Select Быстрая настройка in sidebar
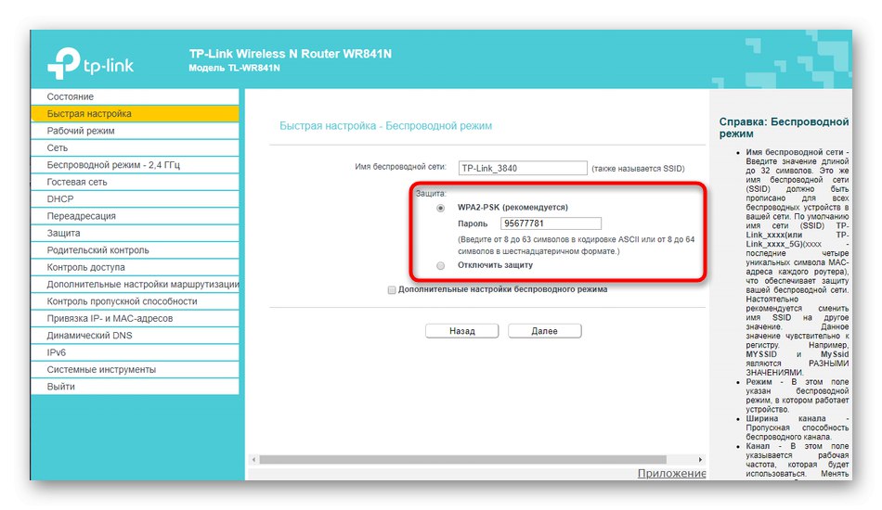 [135, 113]
